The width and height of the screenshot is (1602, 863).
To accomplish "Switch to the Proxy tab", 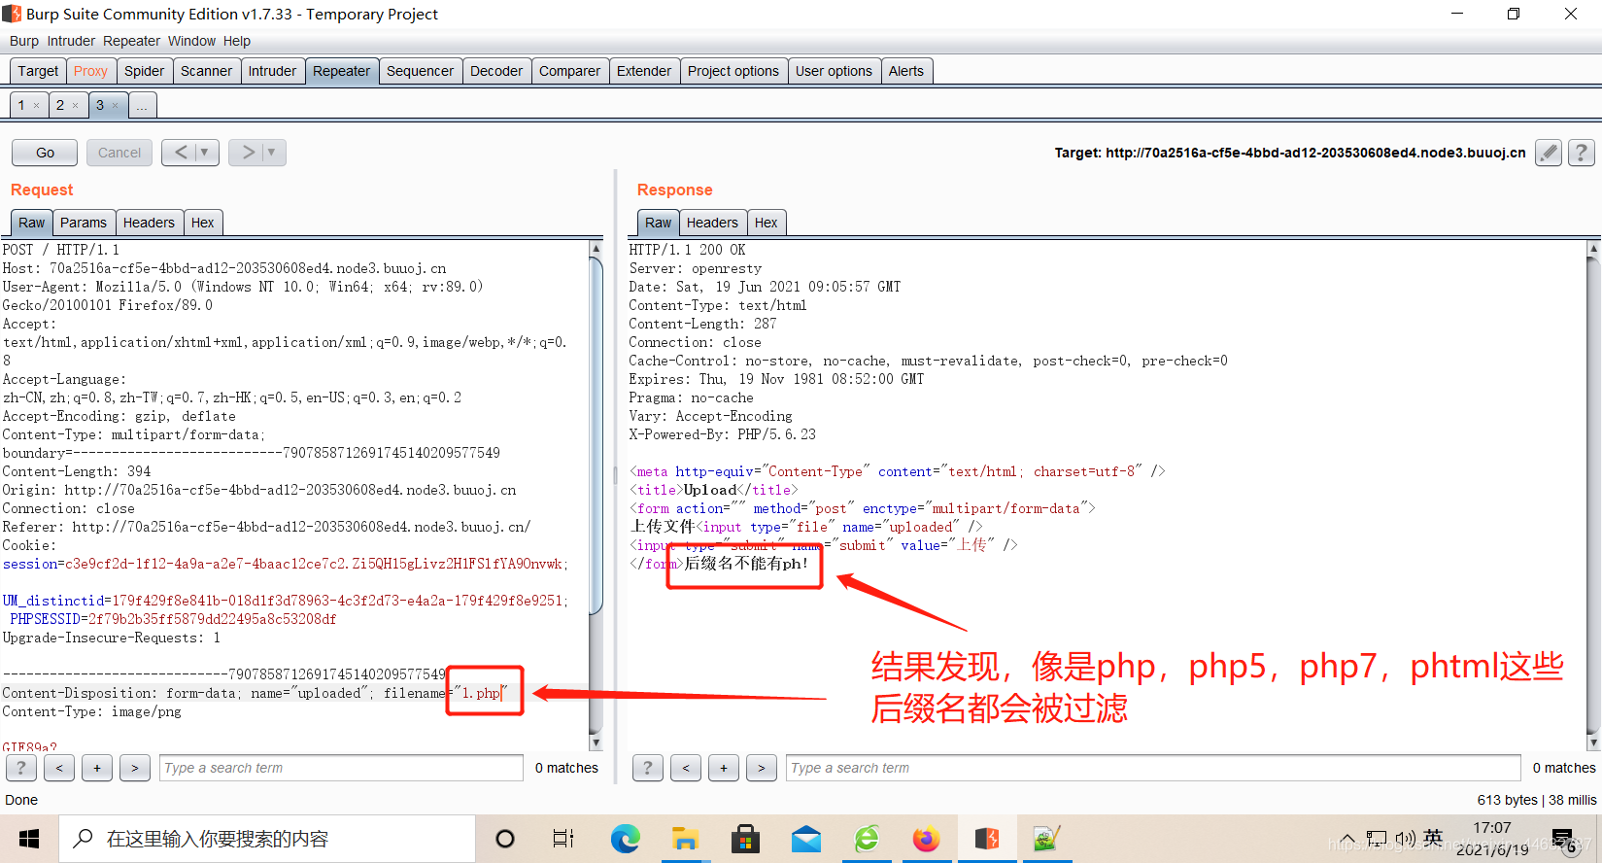I will tap(90, 71).
